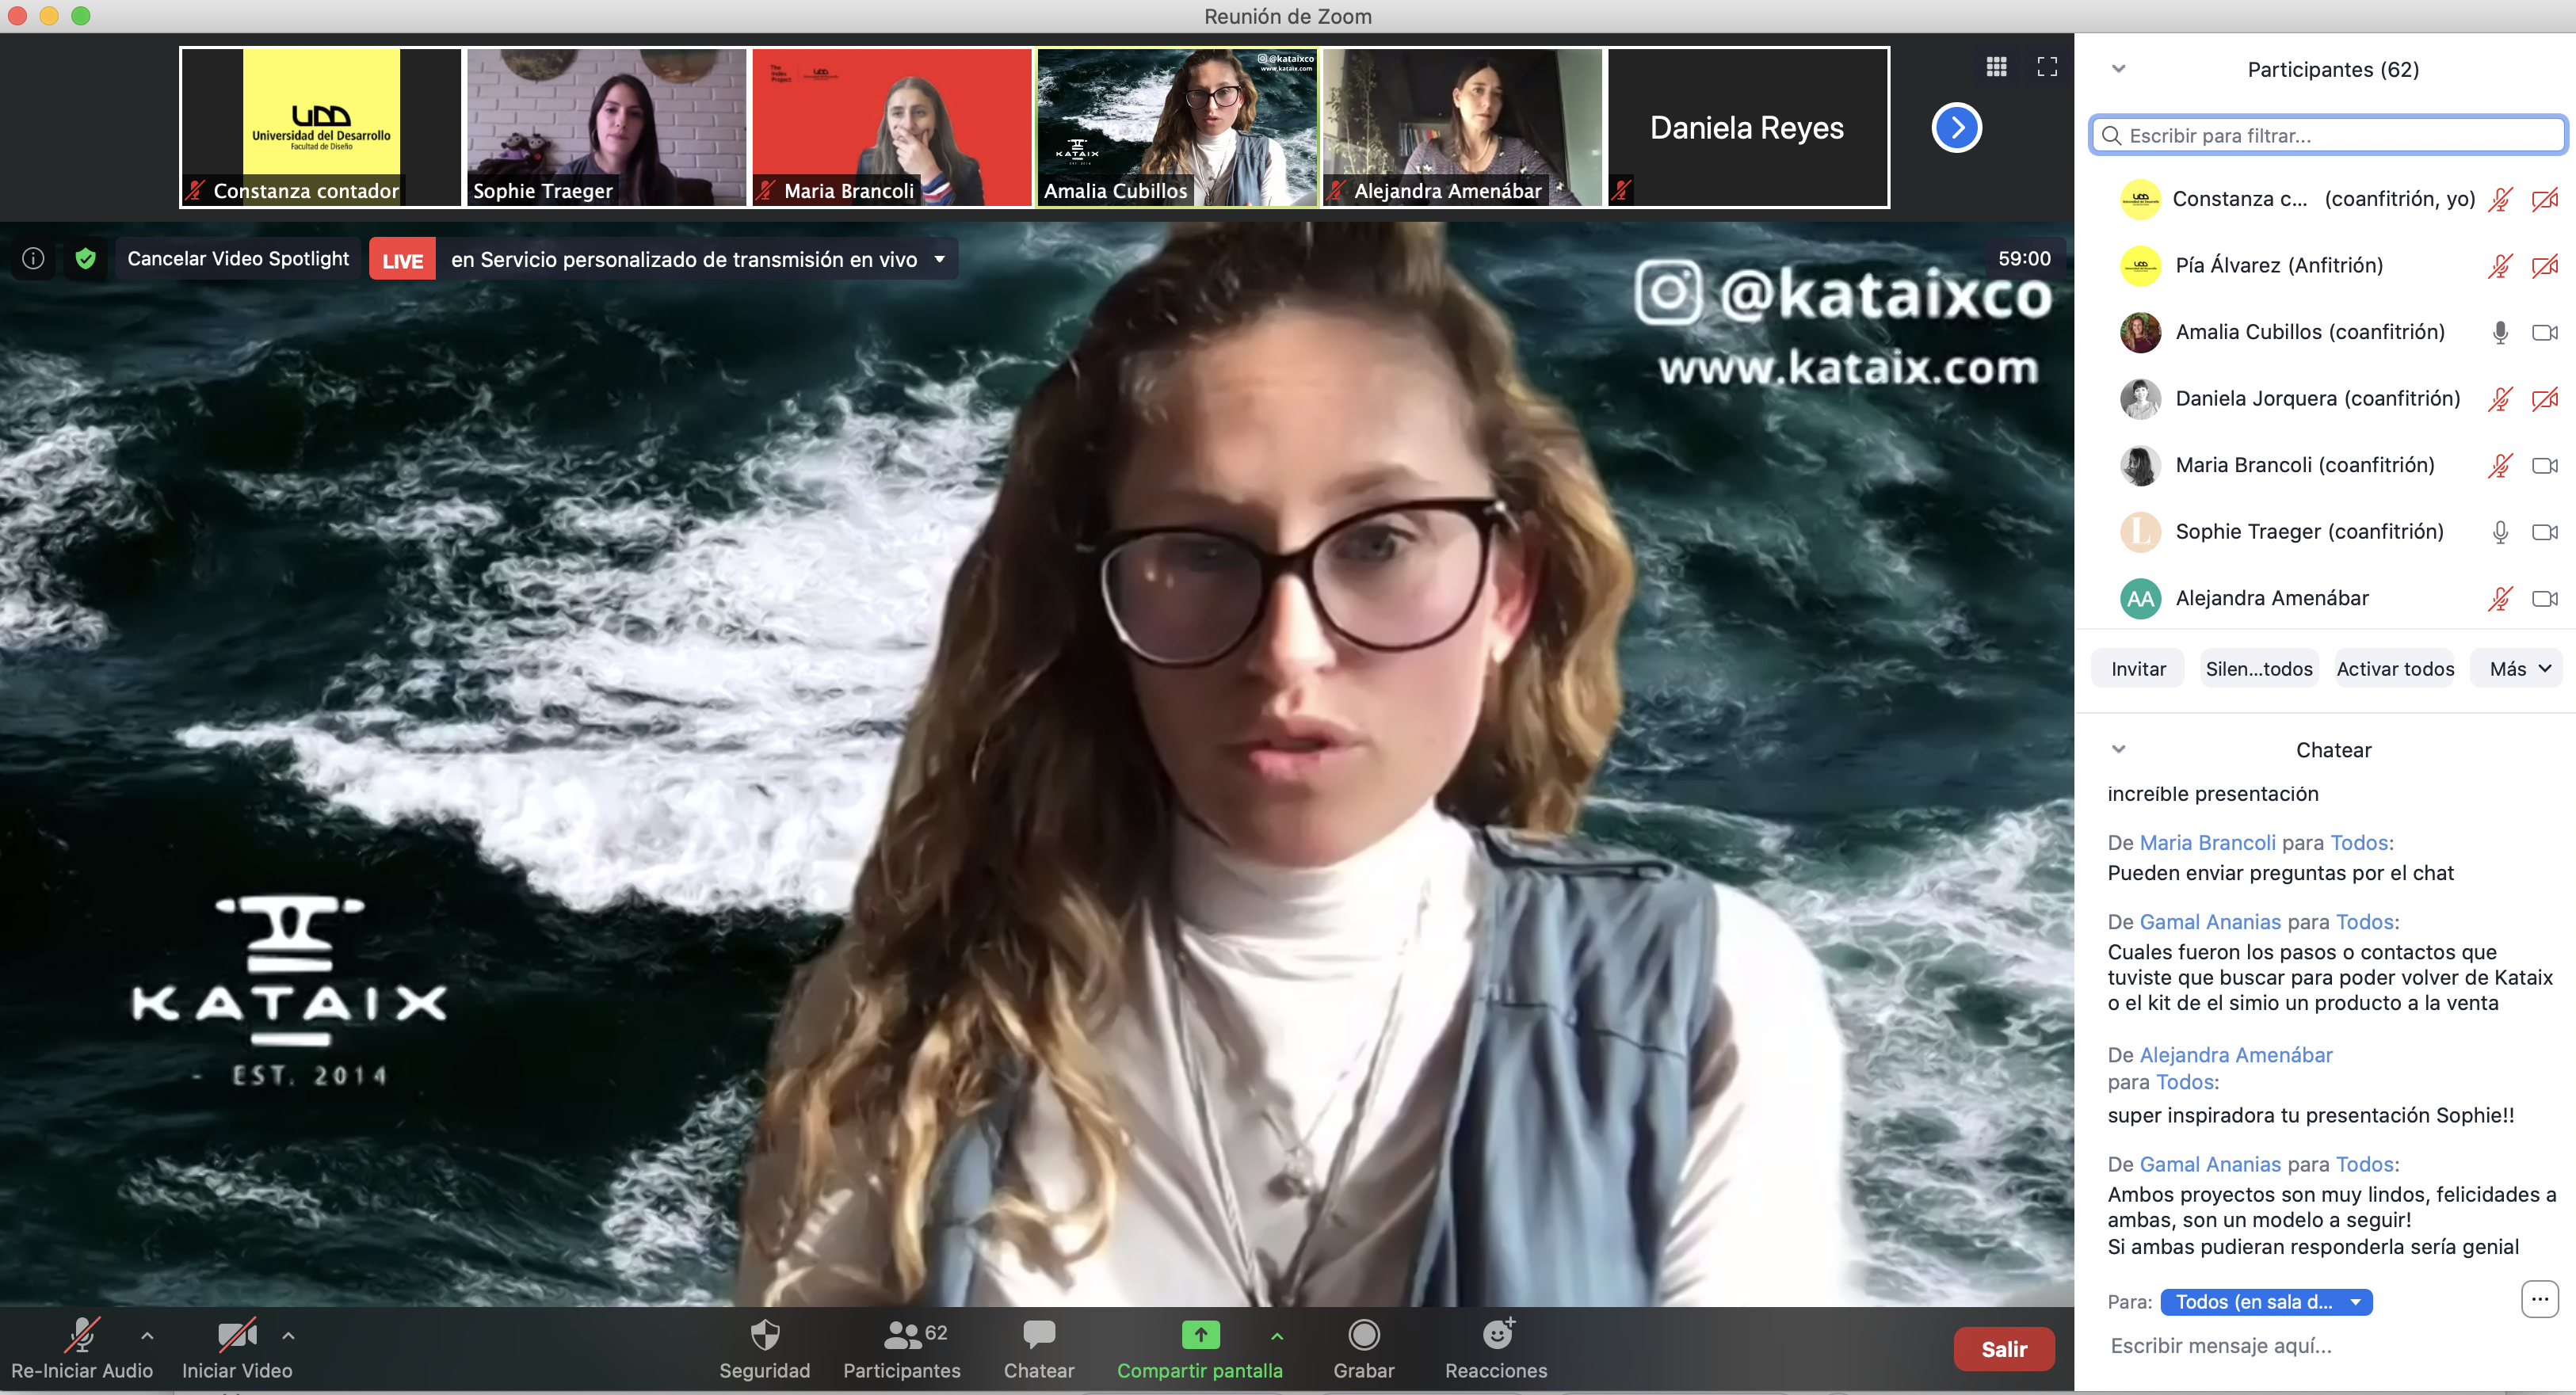Toggle Maria Brancoli camera in list
Screen dimensions: 2576x1395
(2545, 466)
